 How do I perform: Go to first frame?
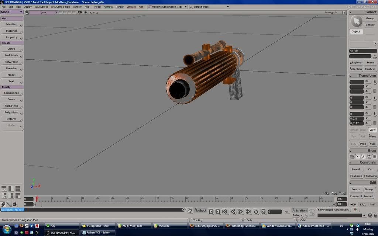[x=225, y=212]
